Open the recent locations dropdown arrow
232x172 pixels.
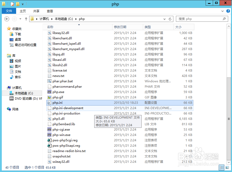(20, 19)
